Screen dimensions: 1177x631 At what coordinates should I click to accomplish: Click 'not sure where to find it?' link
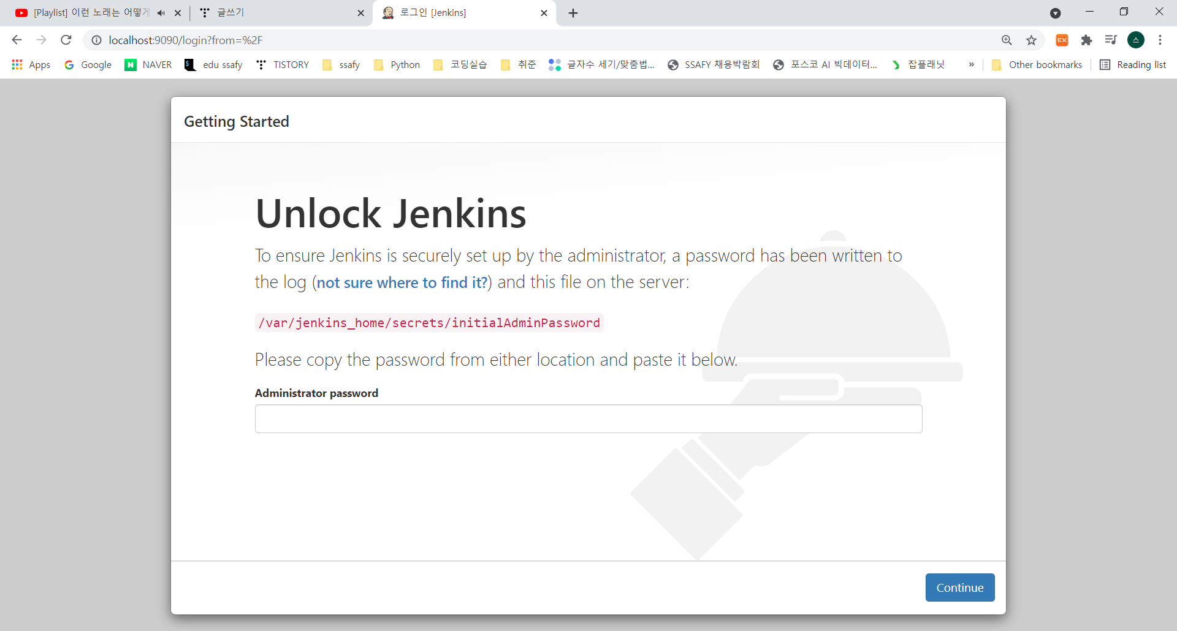402,282
